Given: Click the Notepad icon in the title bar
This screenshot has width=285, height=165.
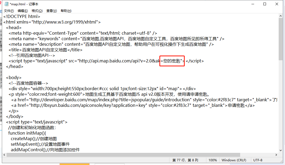Looking at the screenshot, I should [x=7, y=4].
